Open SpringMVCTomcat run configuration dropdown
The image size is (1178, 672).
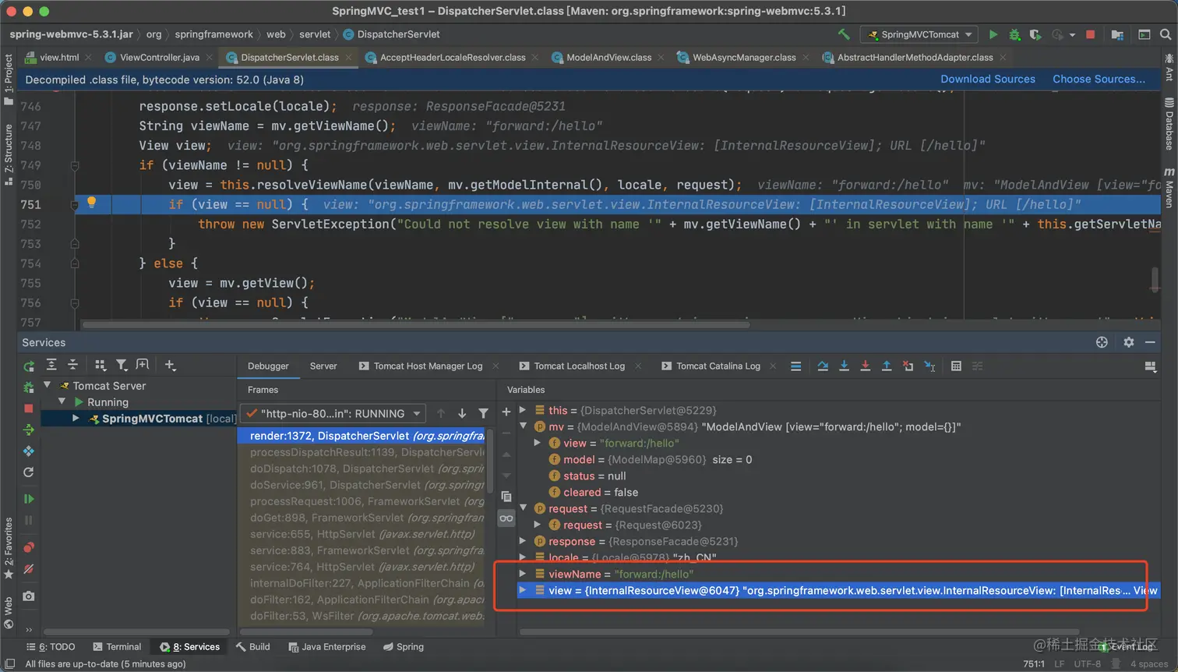[x=919, y=34]
